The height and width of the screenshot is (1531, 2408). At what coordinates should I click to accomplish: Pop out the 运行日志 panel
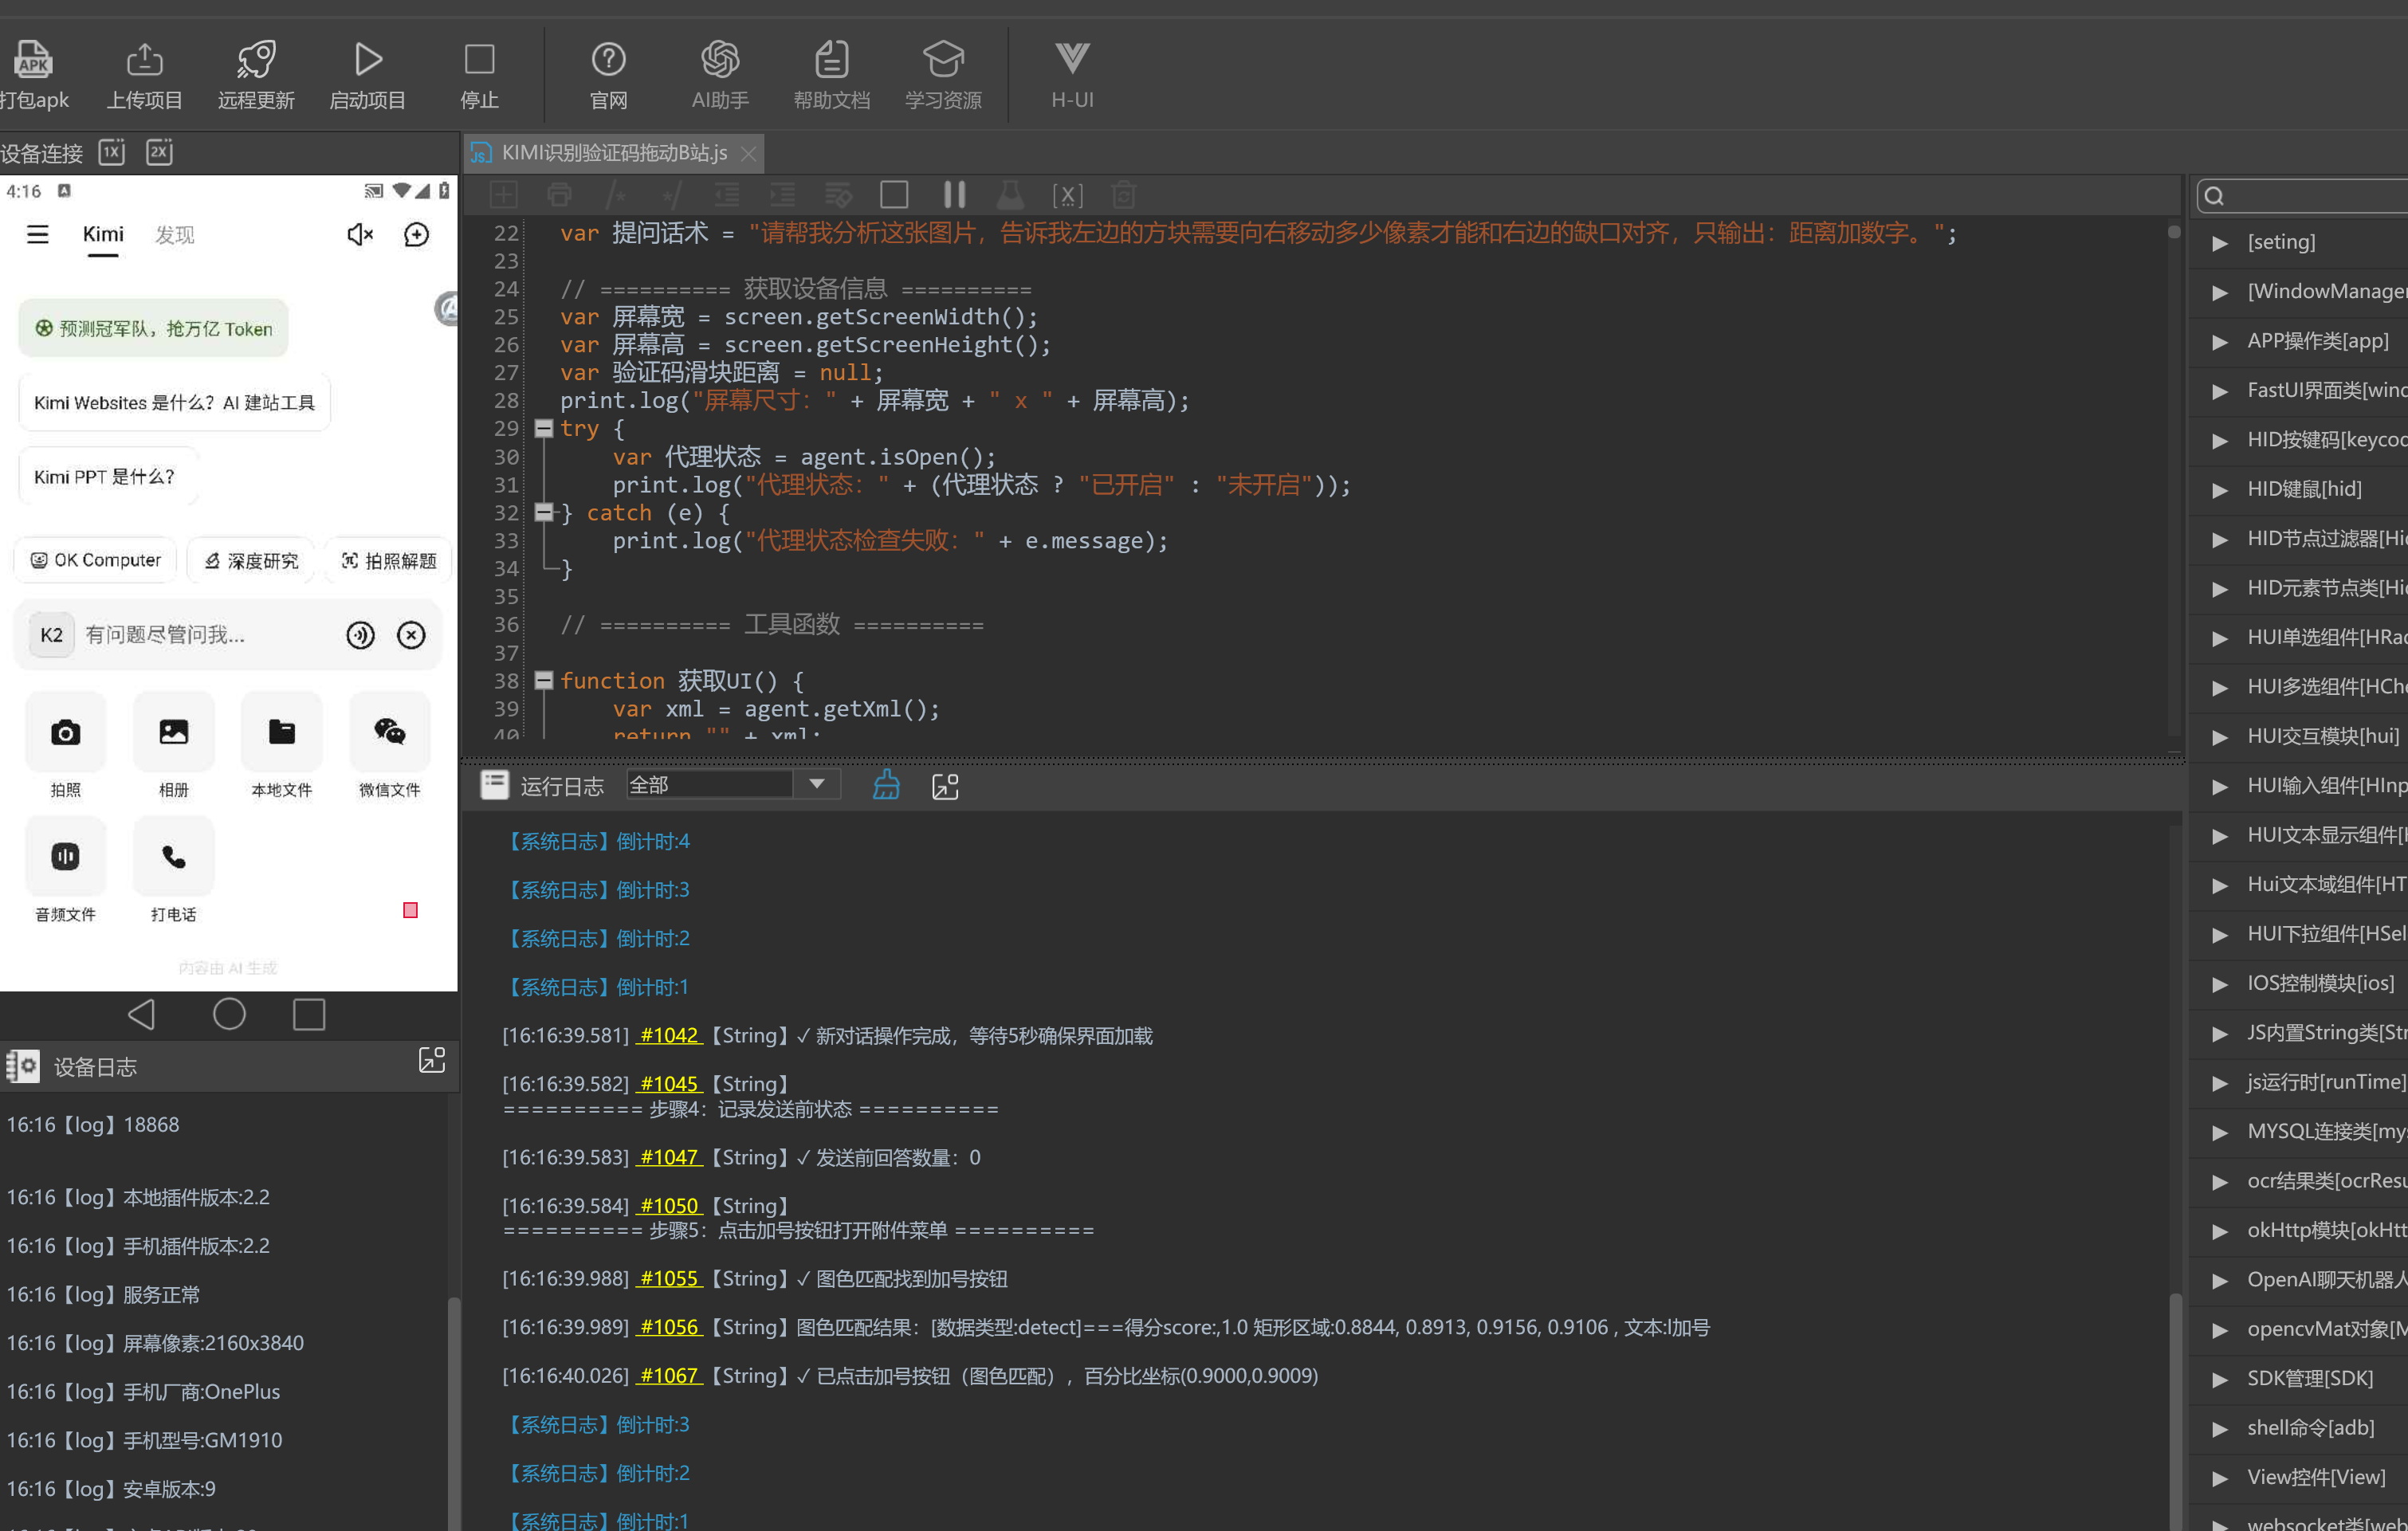tap(945, 786)
